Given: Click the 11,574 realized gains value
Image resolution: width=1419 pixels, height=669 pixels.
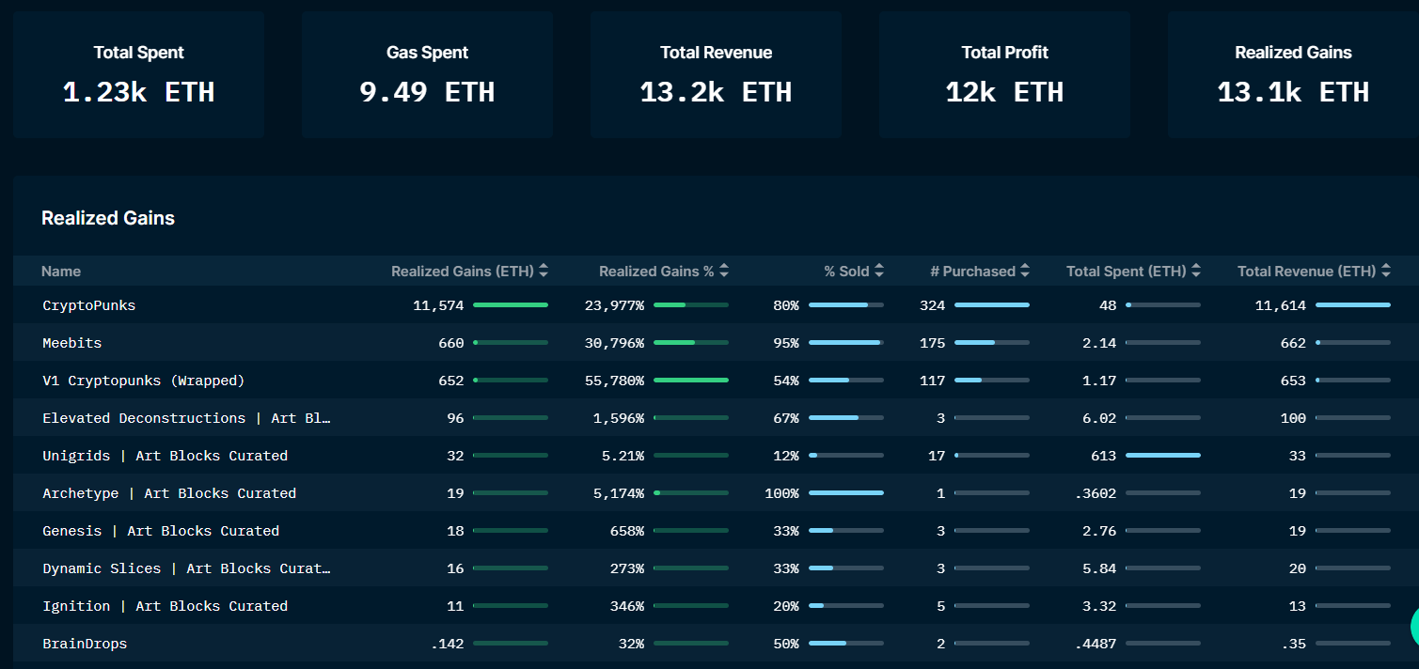Looking at the screenshot, I should point(438,305).
